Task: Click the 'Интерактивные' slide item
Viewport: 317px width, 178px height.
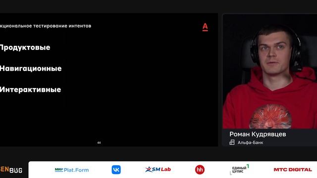Action: (x=30, y=89)
